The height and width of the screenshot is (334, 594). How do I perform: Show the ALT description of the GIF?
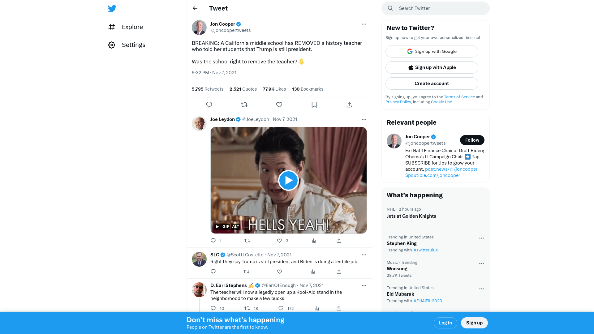235,227
